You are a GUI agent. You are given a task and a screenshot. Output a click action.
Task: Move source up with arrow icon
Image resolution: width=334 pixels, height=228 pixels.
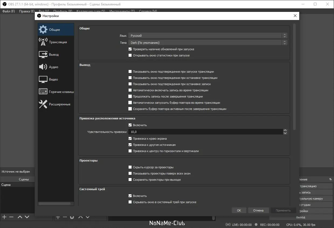pos(81,217)
